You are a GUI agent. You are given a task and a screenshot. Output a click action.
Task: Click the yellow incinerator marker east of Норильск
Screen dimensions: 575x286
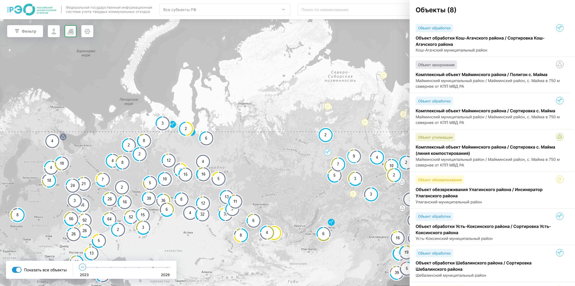(x=328, y=106)
